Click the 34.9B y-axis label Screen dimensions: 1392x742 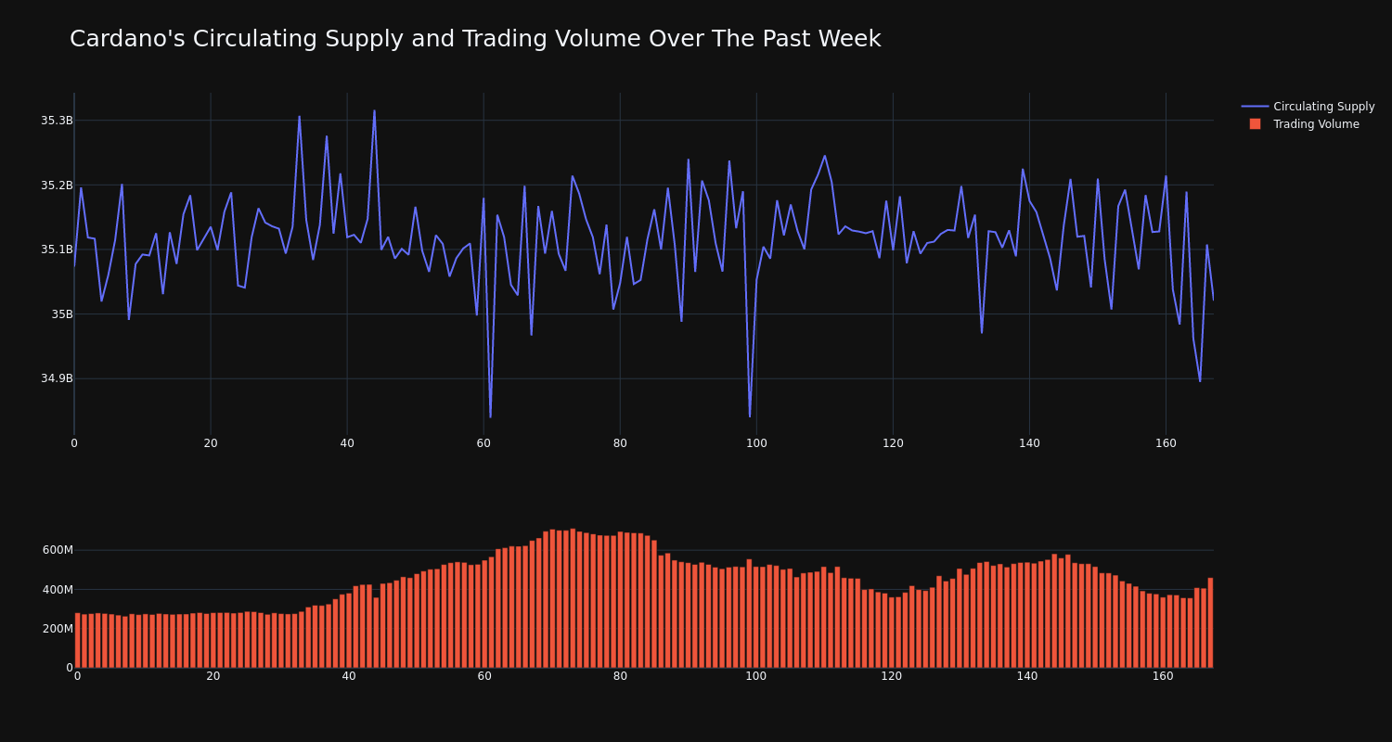57,378
